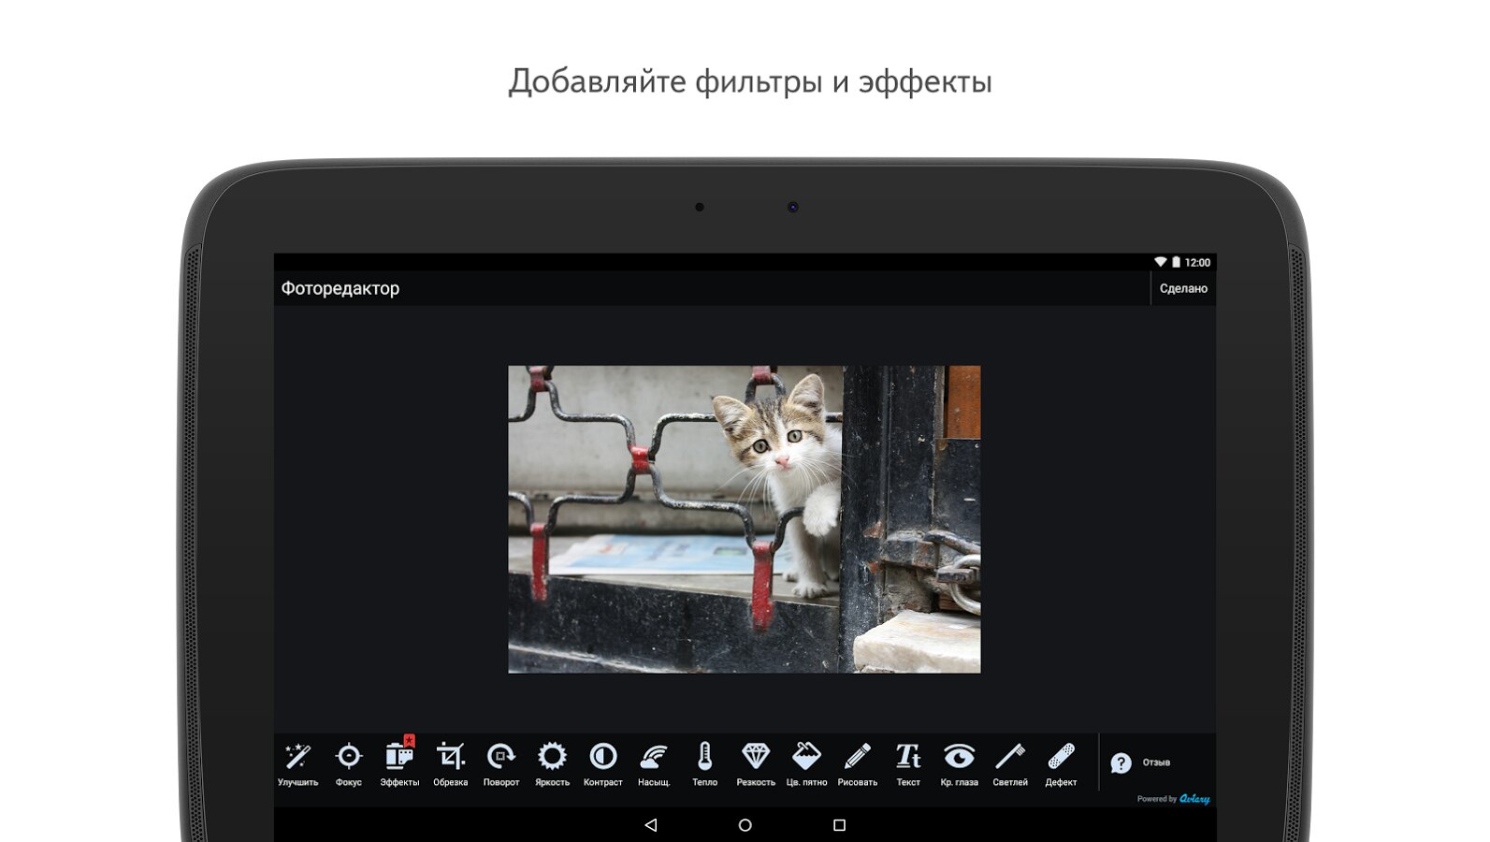Tap the kitten photo preview
The width and height of the screenshot is (1490, 842).
click(x=744, y=519)
